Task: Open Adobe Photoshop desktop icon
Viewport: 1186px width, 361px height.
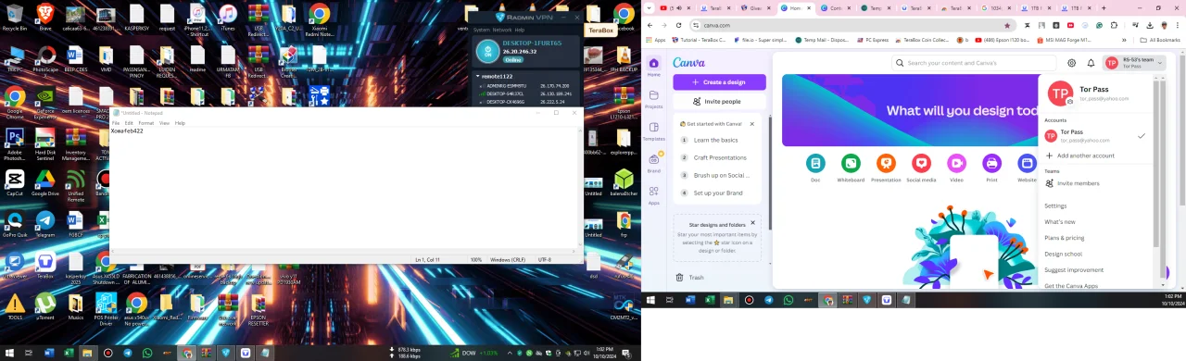Action: coord(14,143)
